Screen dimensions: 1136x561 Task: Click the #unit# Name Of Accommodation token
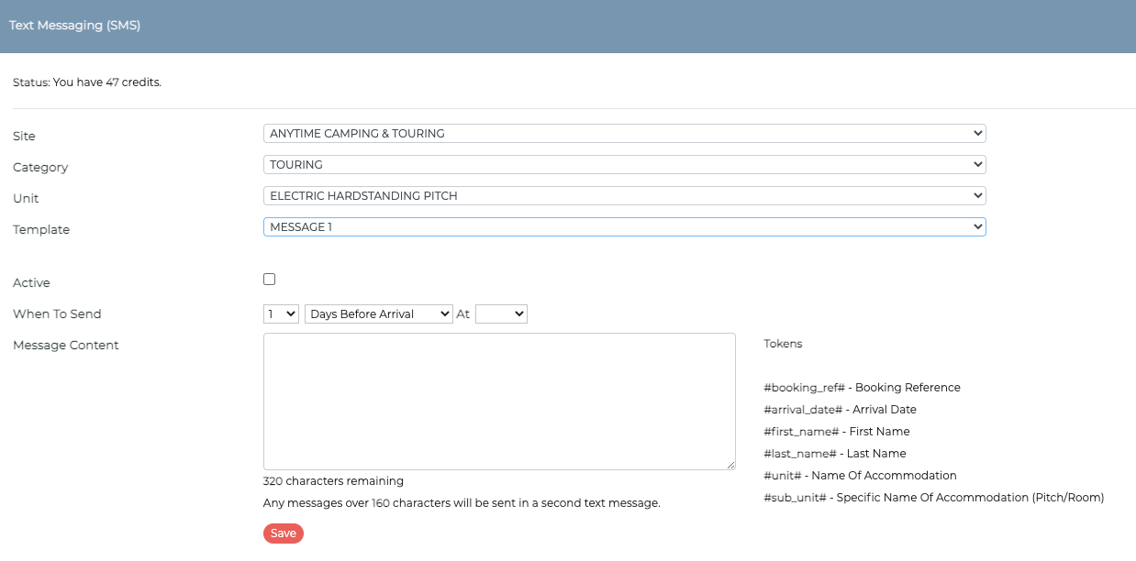[x=860, y=476]
